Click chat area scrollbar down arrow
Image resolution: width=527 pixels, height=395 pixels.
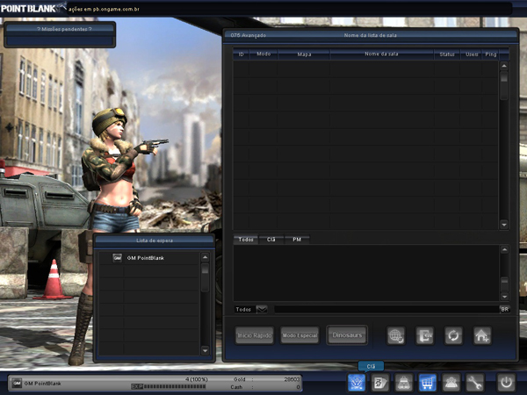[x=504, y=297]
